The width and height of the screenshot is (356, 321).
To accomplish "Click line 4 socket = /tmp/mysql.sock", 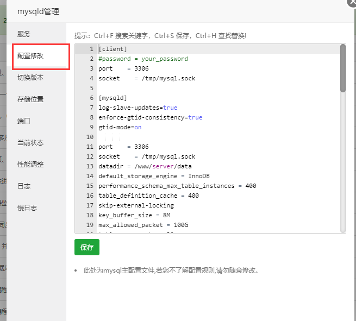I will (x=147, y=78).
